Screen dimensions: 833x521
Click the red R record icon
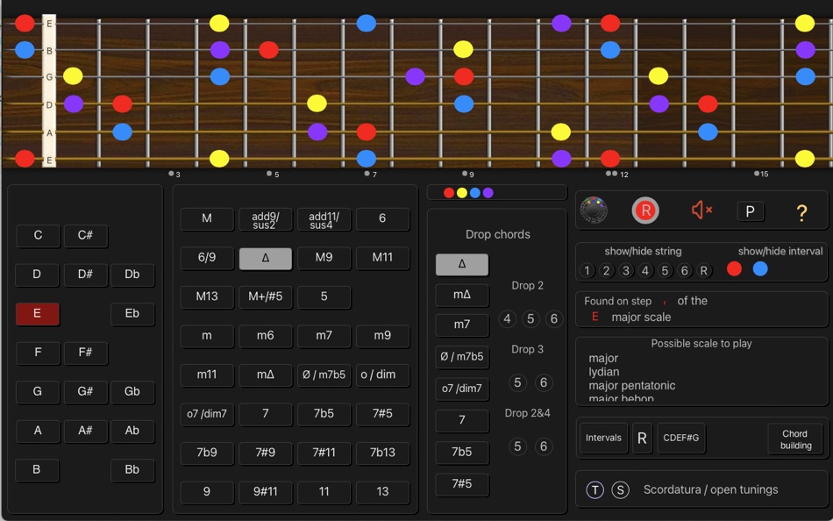click(644, 211)
